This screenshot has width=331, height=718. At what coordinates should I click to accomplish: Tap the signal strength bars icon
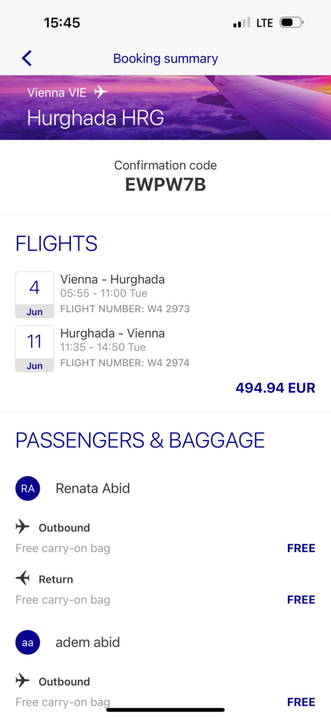[242, 23]
